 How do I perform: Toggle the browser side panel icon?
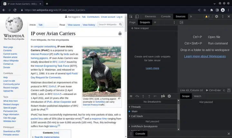(x=217, y=10)
